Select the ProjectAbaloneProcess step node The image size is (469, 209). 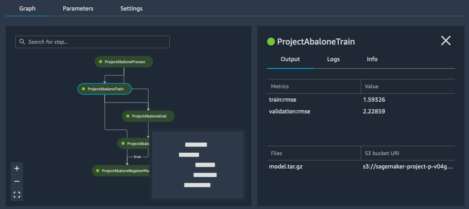pos(124,62)
